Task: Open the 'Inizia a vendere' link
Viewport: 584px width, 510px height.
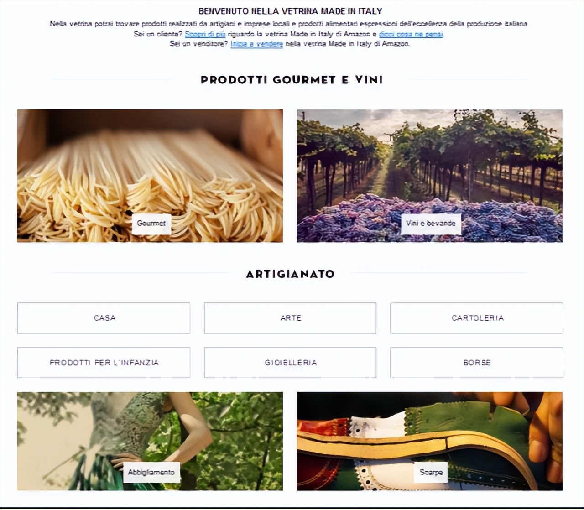Action: 256,44
